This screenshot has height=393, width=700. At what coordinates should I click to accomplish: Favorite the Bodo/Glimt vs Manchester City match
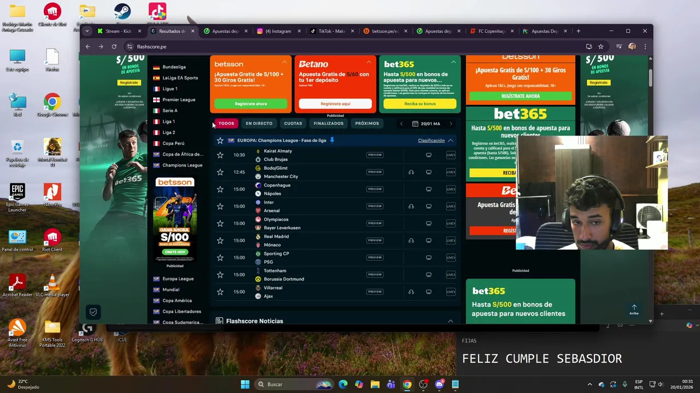pos(220,172)
